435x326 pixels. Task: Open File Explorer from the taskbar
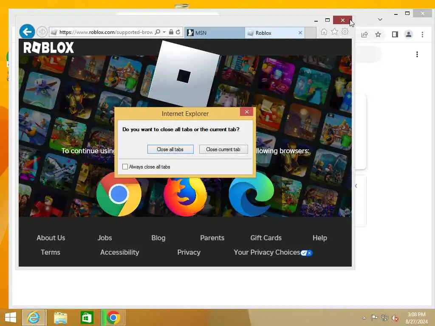pyautogui.click(x=60, y=318)
